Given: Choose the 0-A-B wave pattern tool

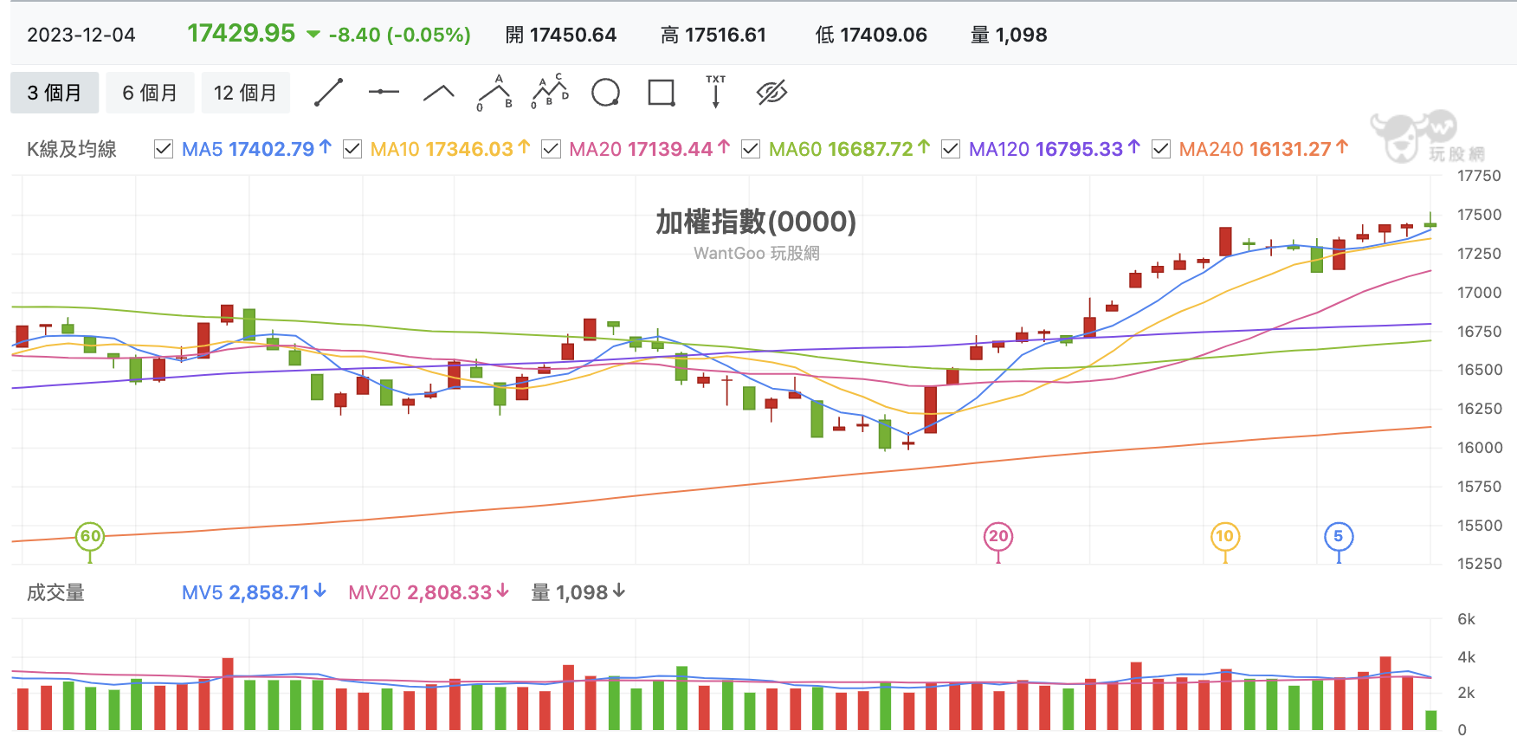Looking at the screenshot, I should coord(494,93).
